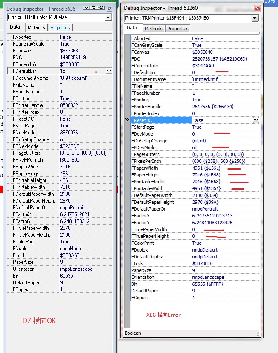Select Bin value 65535 {$FFFF}
Screen dimensions: 278x353
(208, 284)
